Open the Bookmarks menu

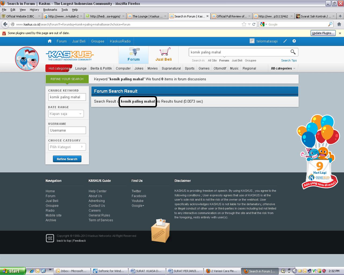pyautogui.click(x=50, y=10)
